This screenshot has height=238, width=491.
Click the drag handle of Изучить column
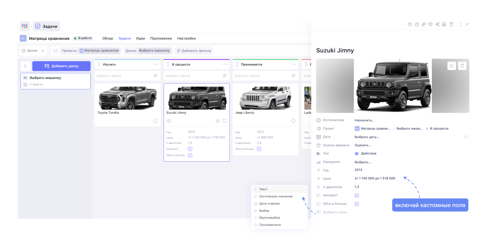coord(99,64)
